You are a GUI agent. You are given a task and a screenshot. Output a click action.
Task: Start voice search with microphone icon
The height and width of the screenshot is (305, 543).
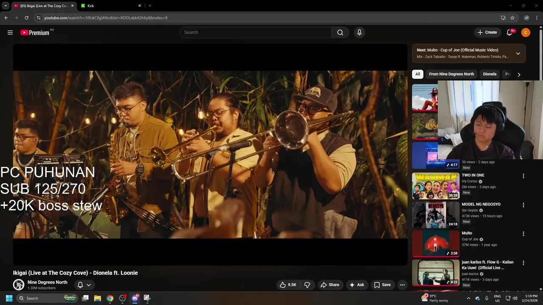pos(359,32)
